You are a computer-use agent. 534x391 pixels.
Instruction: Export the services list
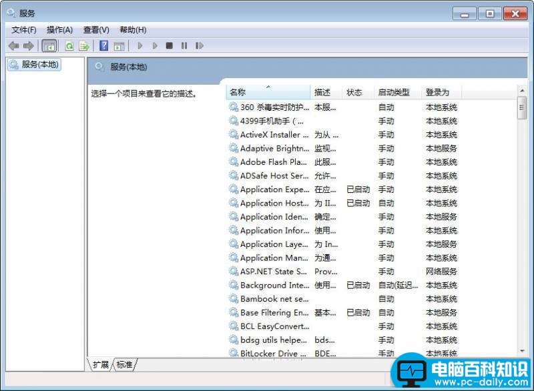tap(83, 45)
